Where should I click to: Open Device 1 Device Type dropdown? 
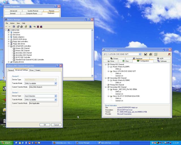point(56,96)
